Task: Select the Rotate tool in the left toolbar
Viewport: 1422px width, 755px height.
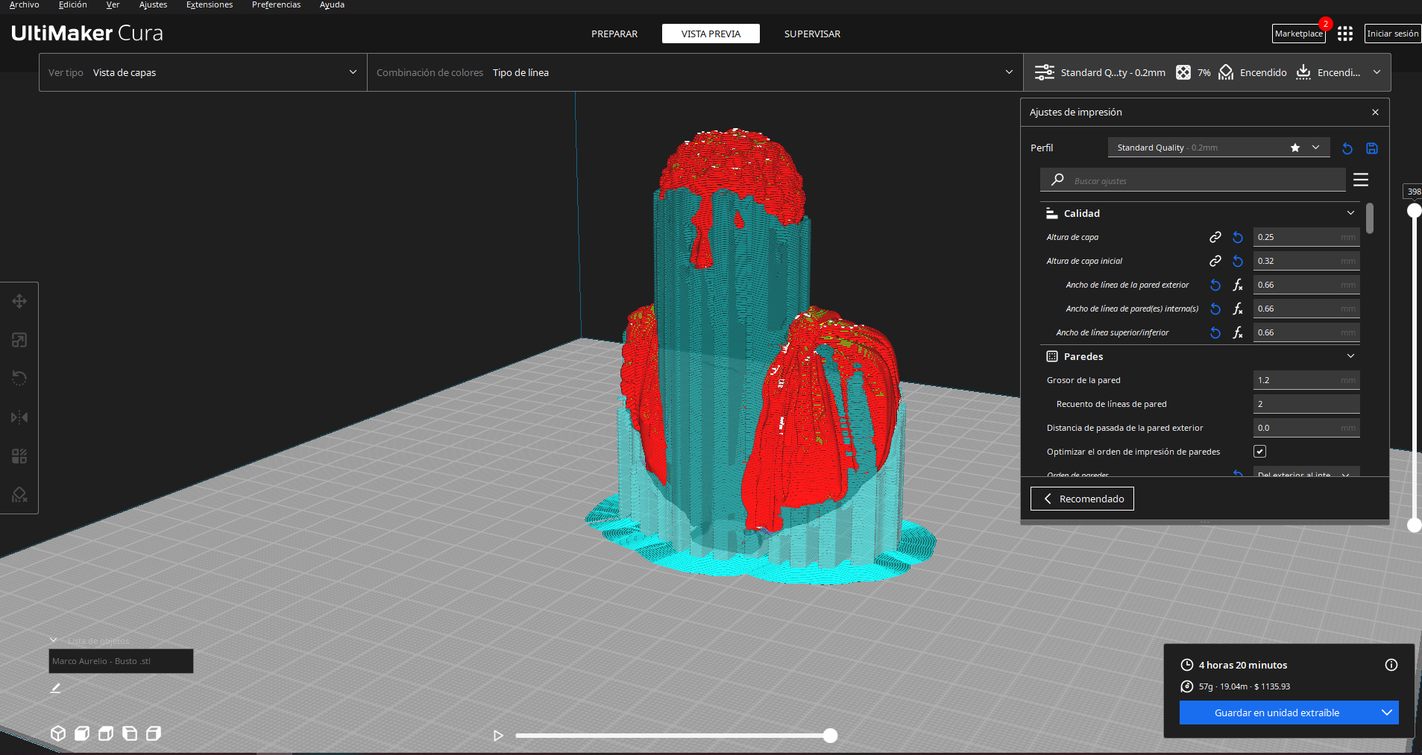Action: pos(19,379)
